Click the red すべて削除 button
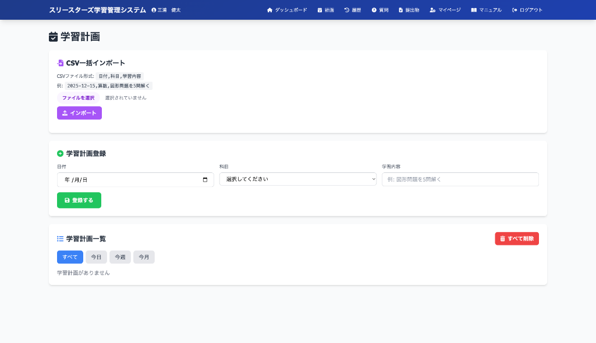 pyautogui.click(x=516, y=239)
